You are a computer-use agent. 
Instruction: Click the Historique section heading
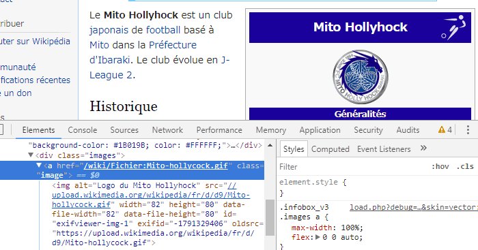tap(124, 106)
